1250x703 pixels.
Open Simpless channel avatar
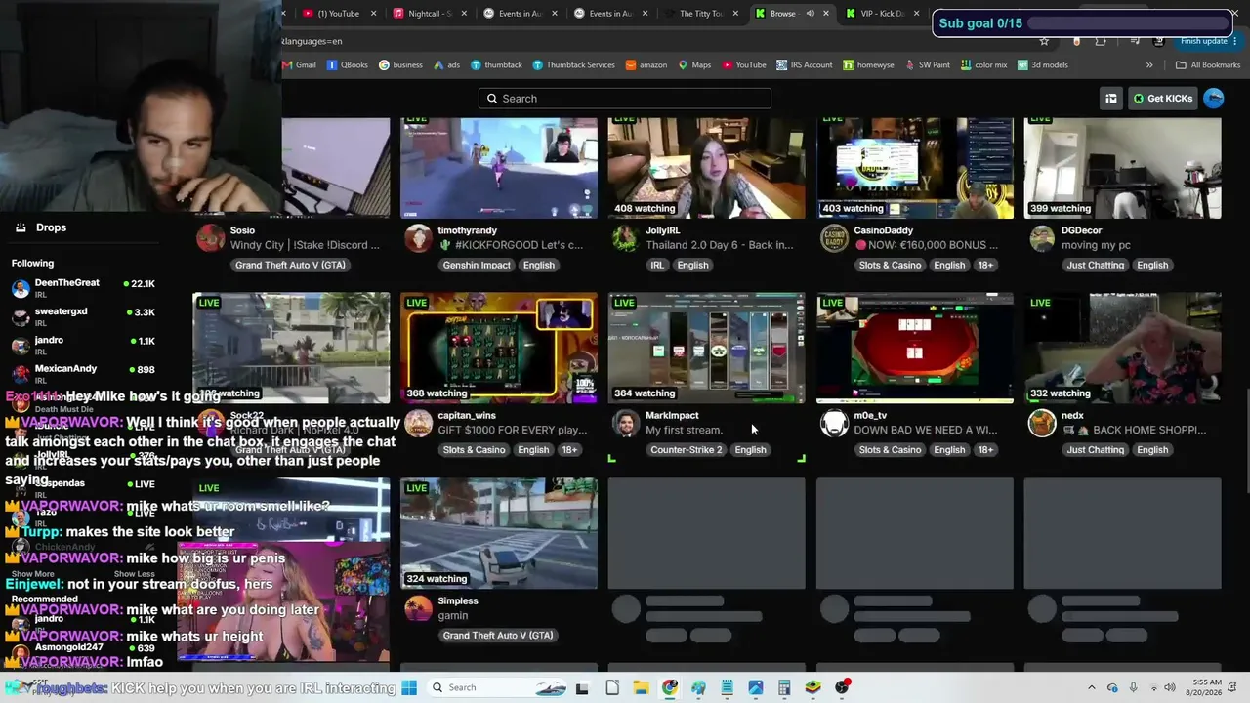pos(418,608)
